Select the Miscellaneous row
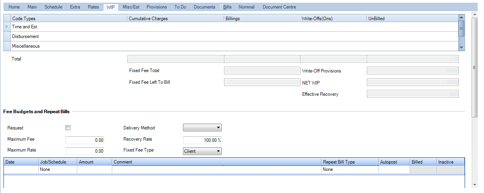 [231, 46]
